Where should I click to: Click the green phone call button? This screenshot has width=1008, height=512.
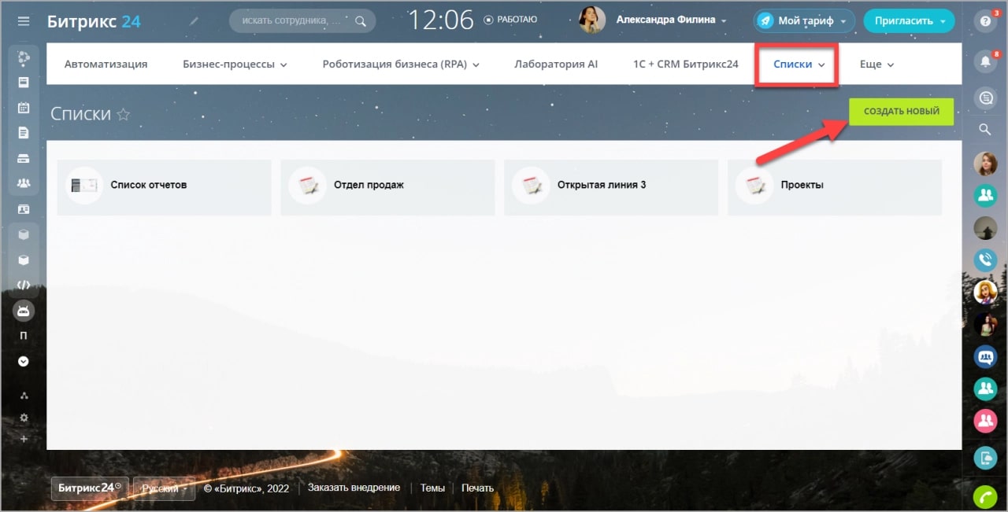pyautogui.click(x=984, y=497)
